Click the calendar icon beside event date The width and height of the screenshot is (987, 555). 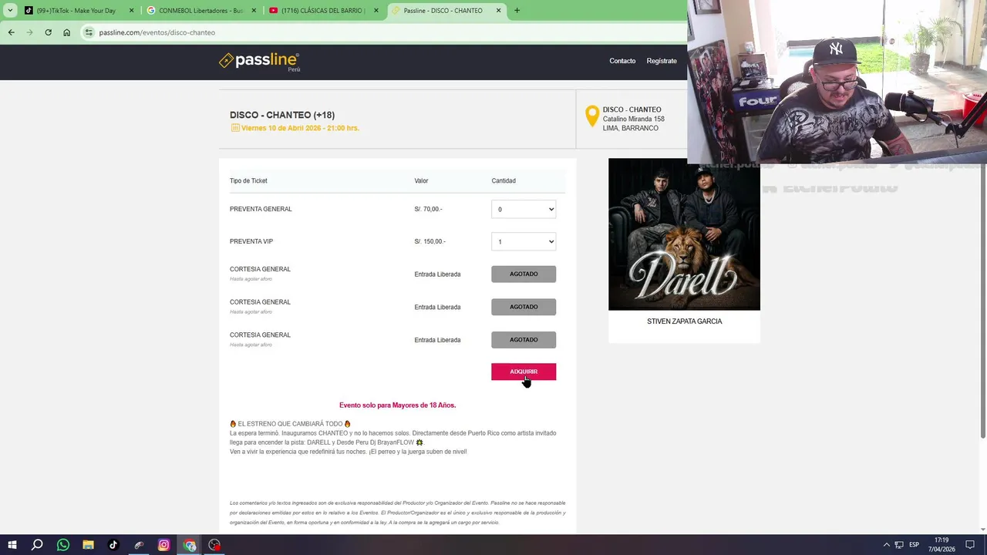click(x=235, y=128)
